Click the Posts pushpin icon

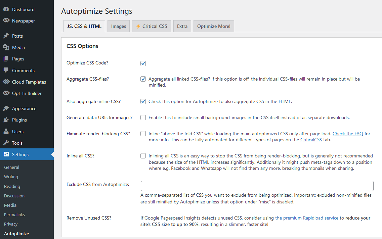coord(6,36)
